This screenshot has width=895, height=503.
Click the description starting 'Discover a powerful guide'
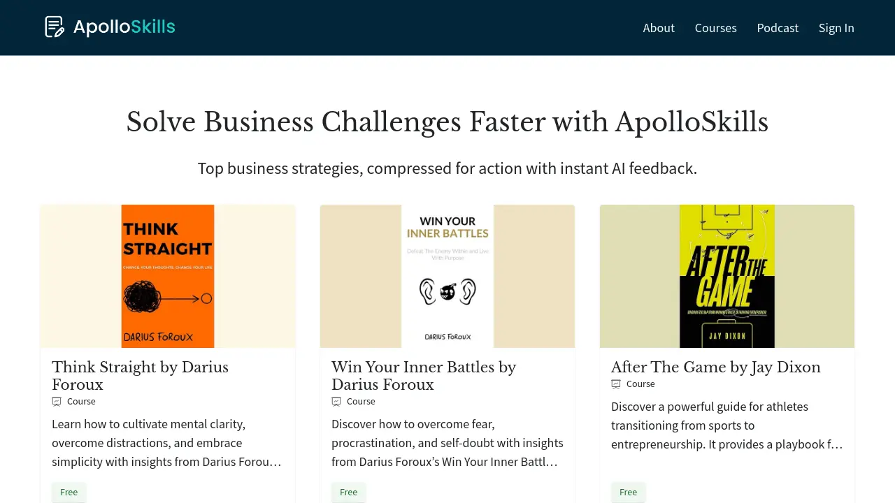[x=727, y=425]
